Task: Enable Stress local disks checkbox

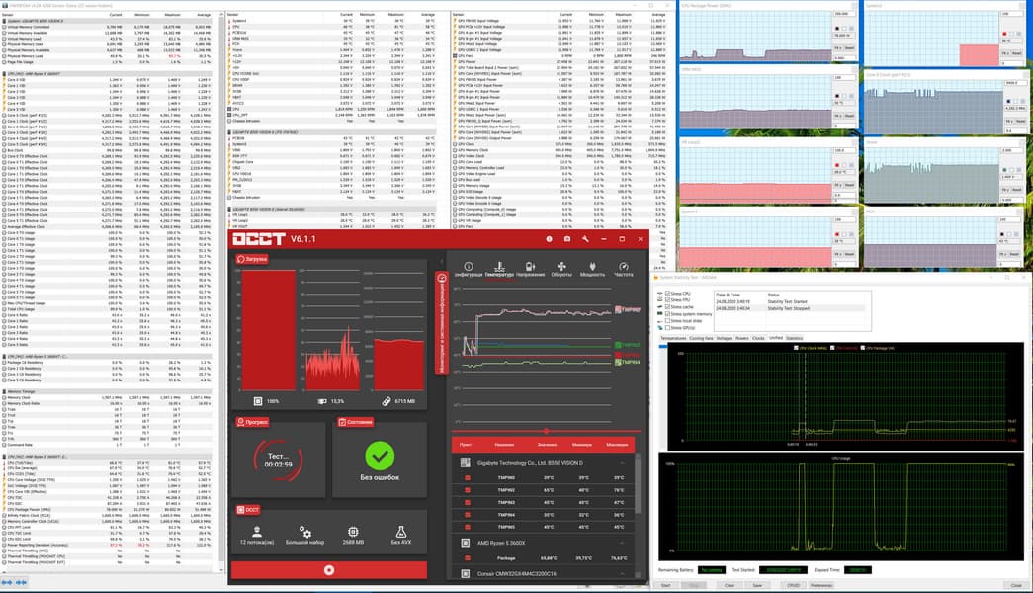Action: [667, 321]
